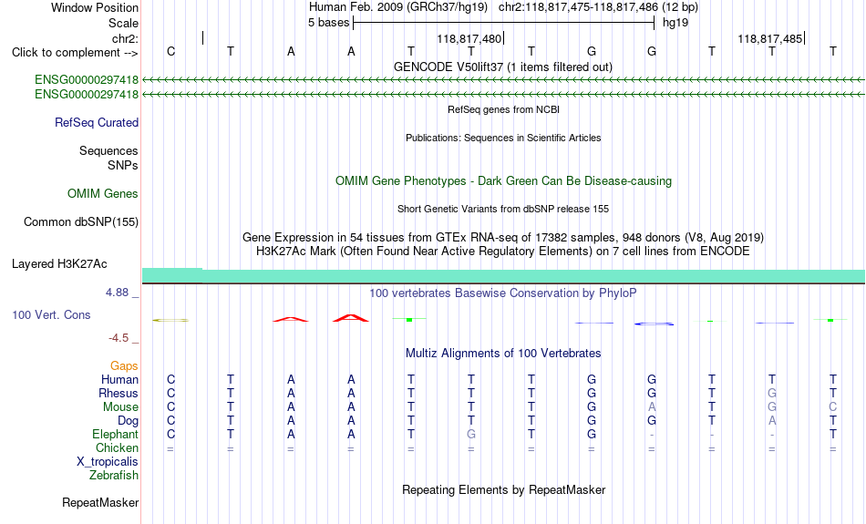
Task: Click the Human Feb. 2009 (GRCh37/hg19) text
Action: [x=398, y=7]
